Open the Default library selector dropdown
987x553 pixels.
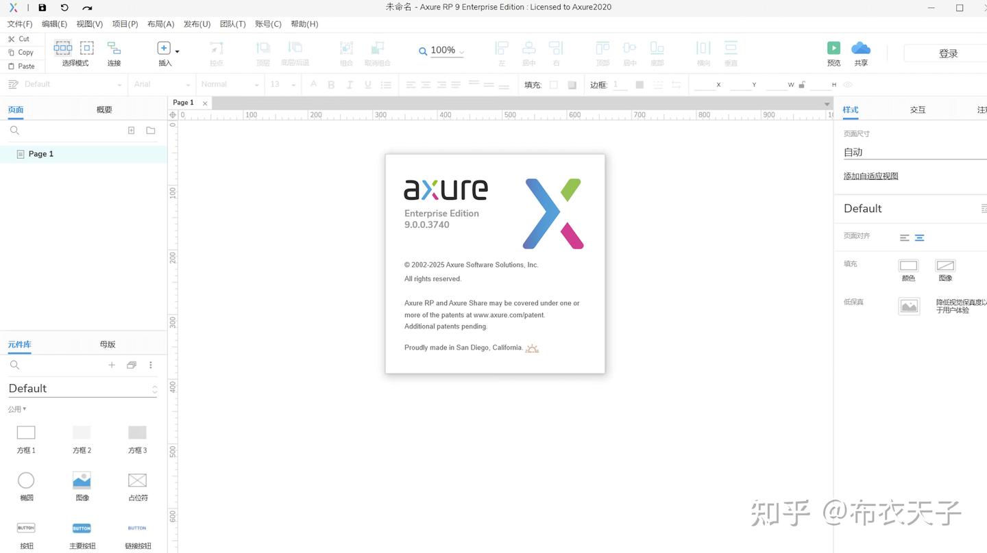(83, 389)
